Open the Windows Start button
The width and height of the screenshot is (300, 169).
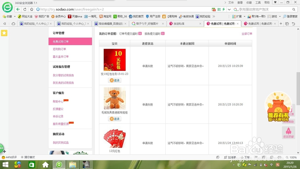coord(5,164)
